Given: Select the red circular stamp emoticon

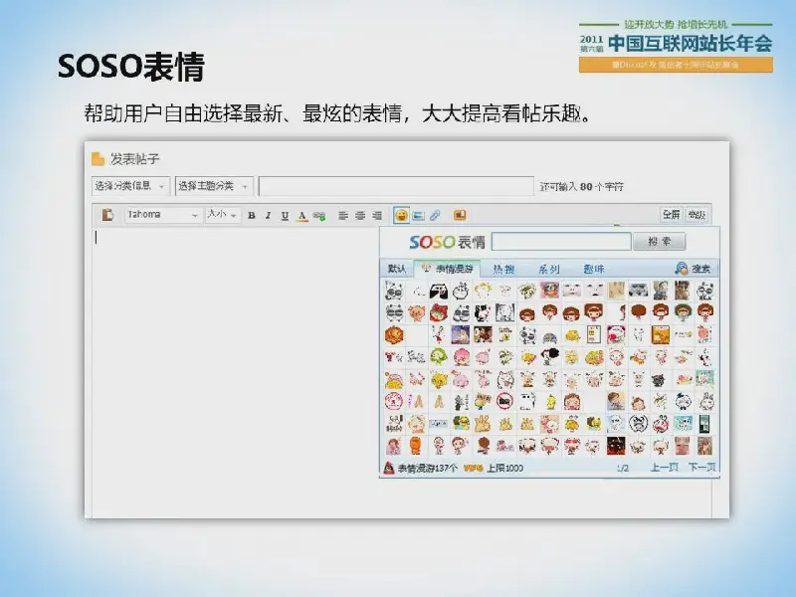Looking at the screenshot, I should click(x=393, y=402).
